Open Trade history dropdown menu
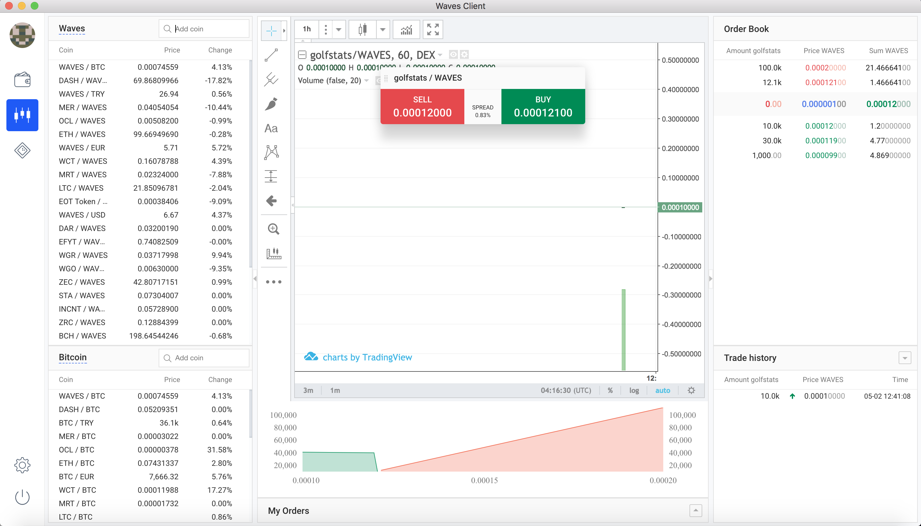The height and width of the screenshot is (526, 921). (904, 358)
